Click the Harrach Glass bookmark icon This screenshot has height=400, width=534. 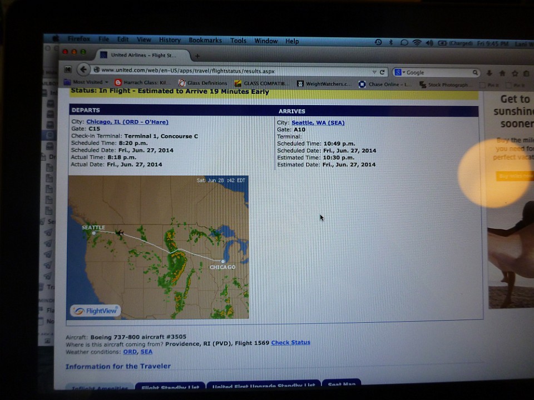point(118,82)
